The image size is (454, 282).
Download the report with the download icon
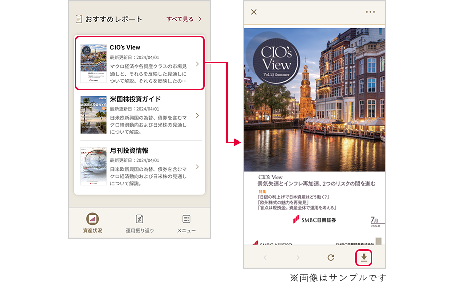tap(364, 257)
